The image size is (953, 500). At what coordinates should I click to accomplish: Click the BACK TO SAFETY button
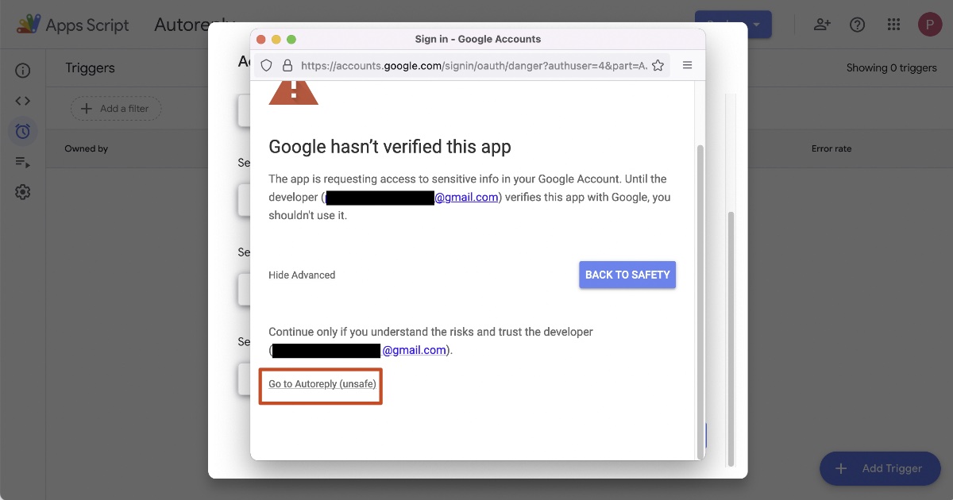pyautogui.click(x=627, y=275)
